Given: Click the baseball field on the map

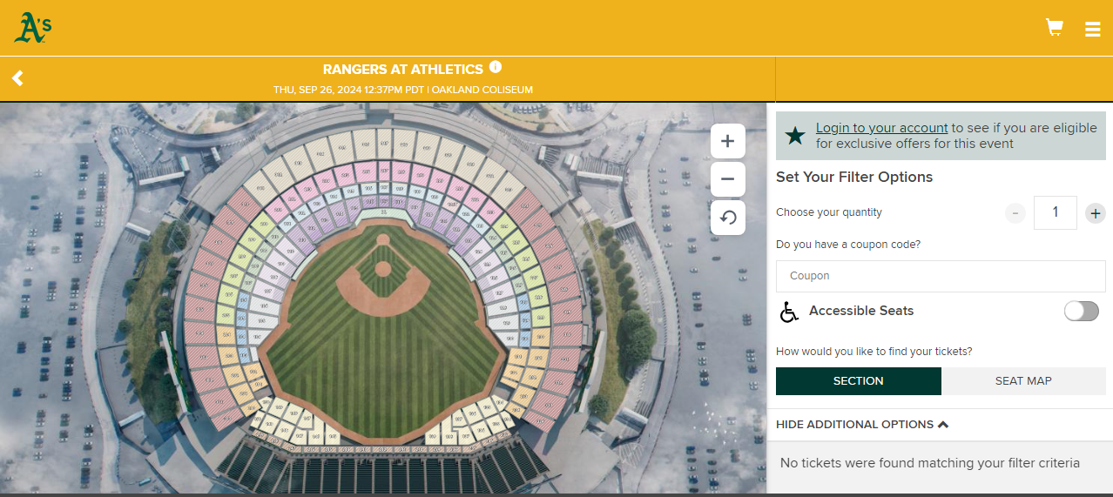Looking at the screenshot, I should (383, 348).
